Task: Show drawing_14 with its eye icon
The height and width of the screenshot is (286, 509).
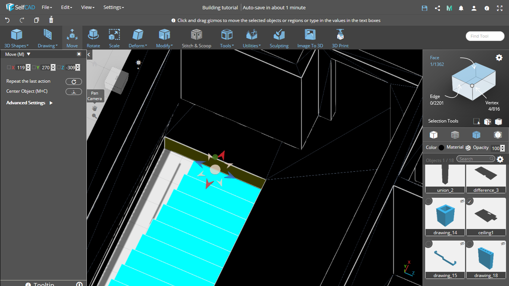Action: (x=462, y=201)
